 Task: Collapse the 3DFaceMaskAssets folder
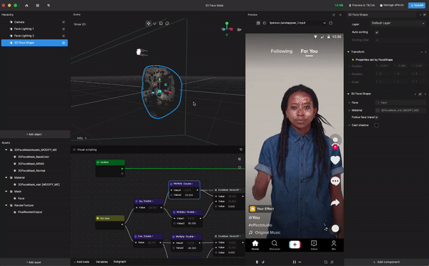pyautogui.click(x=6, y=150)
